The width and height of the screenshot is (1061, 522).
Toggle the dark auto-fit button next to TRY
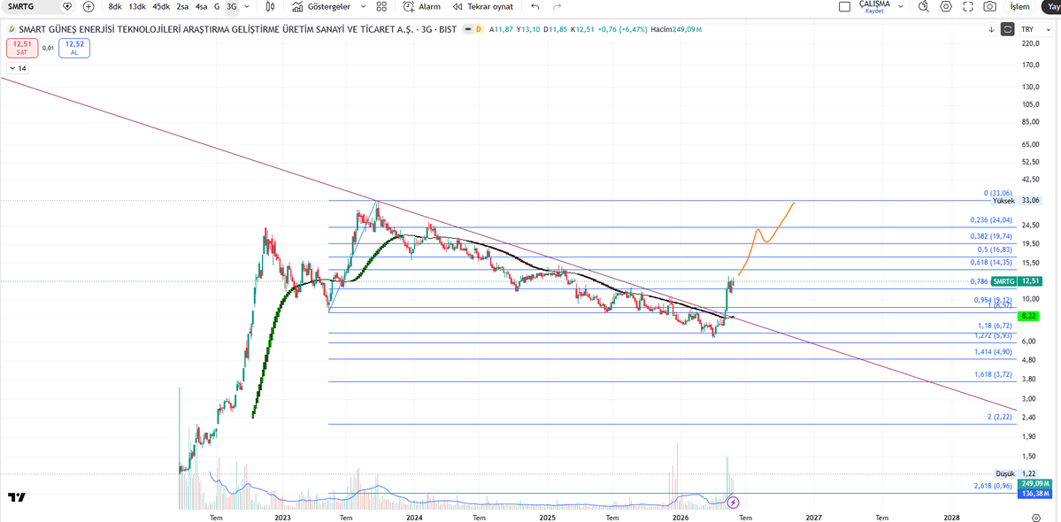point(1008,29)
